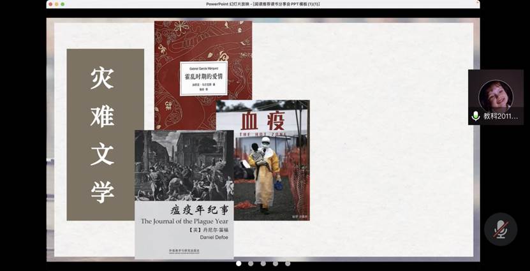The width and height of the screenshot is (530, 271).
Task: Go to the first slide indicator dot
Action: 239,263
